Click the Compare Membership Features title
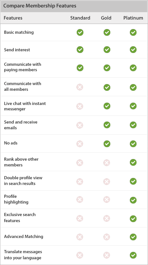This screenshot has height=265, width=148. (x=40, y=6)
